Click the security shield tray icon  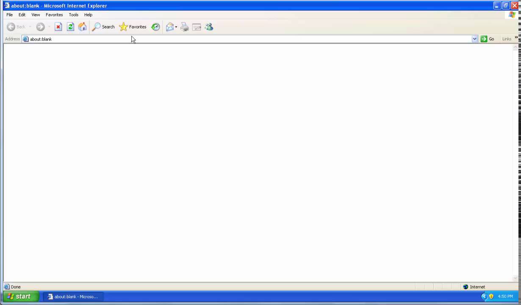click(491, 297)
